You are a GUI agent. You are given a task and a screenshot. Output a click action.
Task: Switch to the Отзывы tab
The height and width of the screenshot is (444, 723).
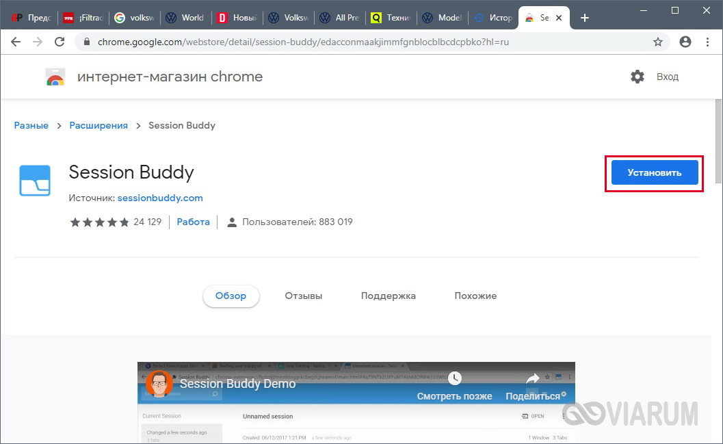coord(303,296)
